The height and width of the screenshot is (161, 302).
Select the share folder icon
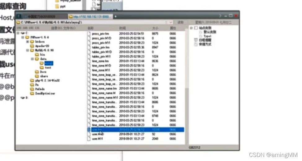click(x=37, y=76)
